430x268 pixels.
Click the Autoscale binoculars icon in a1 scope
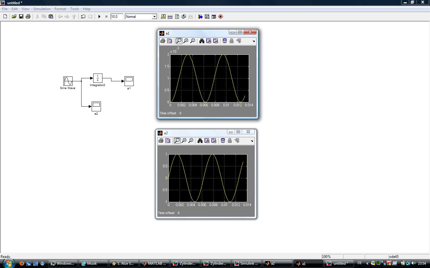pos(202,41)
